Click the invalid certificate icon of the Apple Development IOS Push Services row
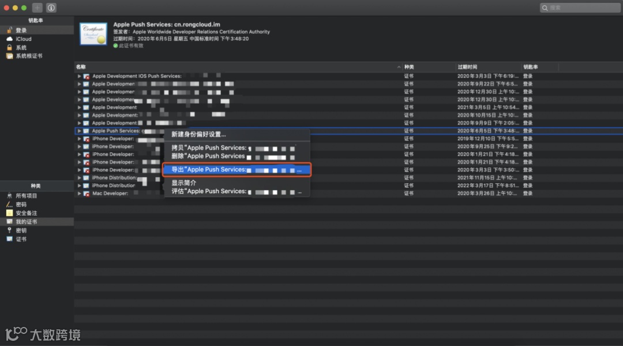The height and width of the screenshot is (346, 623). pos(86,76)
